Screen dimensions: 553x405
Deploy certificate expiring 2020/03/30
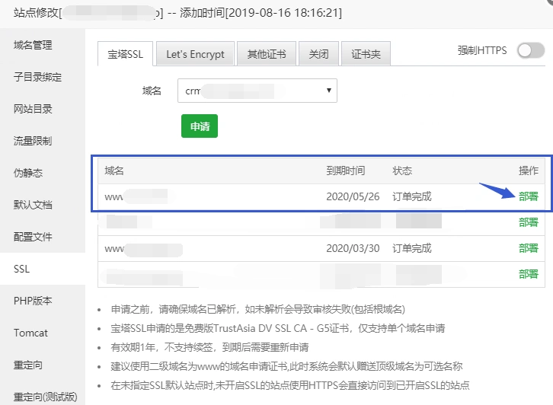[x=528, y=248]
